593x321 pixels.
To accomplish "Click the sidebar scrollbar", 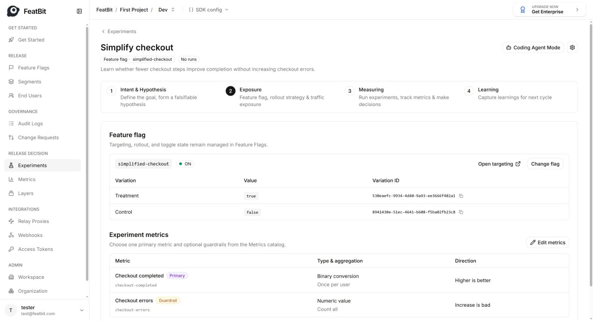I will [x=87, y=154].
